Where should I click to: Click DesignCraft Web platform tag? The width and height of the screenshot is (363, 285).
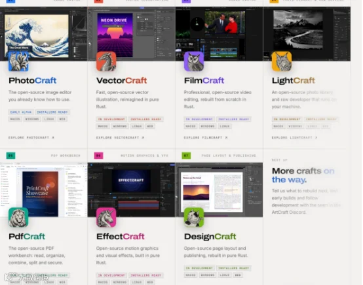click(x=238, y=275)
